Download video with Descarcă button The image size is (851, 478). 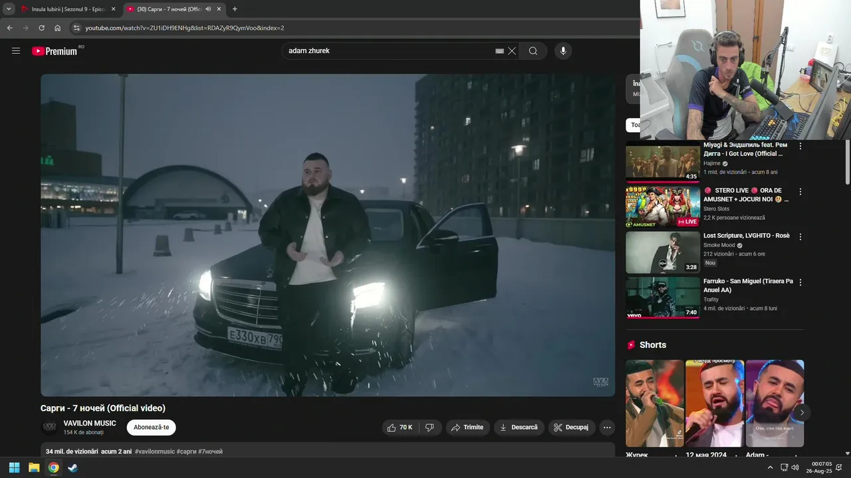click(x=519, y=428)
